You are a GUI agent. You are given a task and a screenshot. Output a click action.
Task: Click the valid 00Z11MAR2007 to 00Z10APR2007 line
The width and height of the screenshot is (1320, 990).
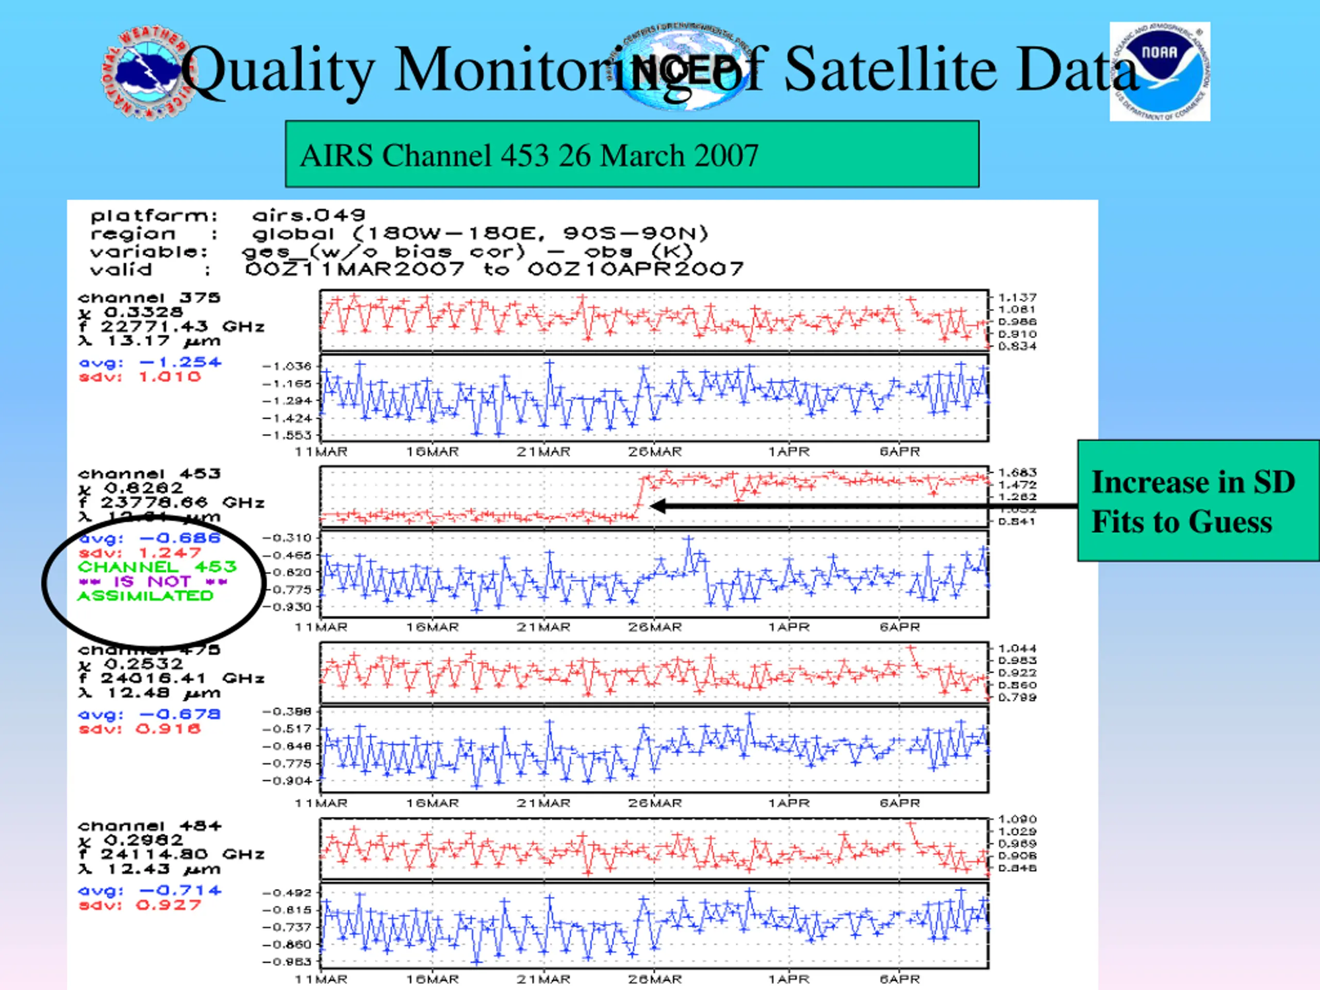tap(417, 270)
